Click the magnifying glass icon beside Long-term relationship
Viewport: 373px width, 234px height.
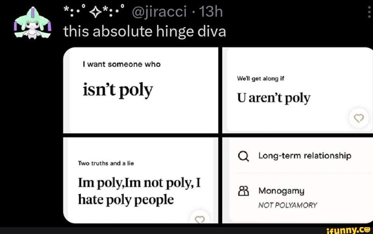tap(244, 156)
